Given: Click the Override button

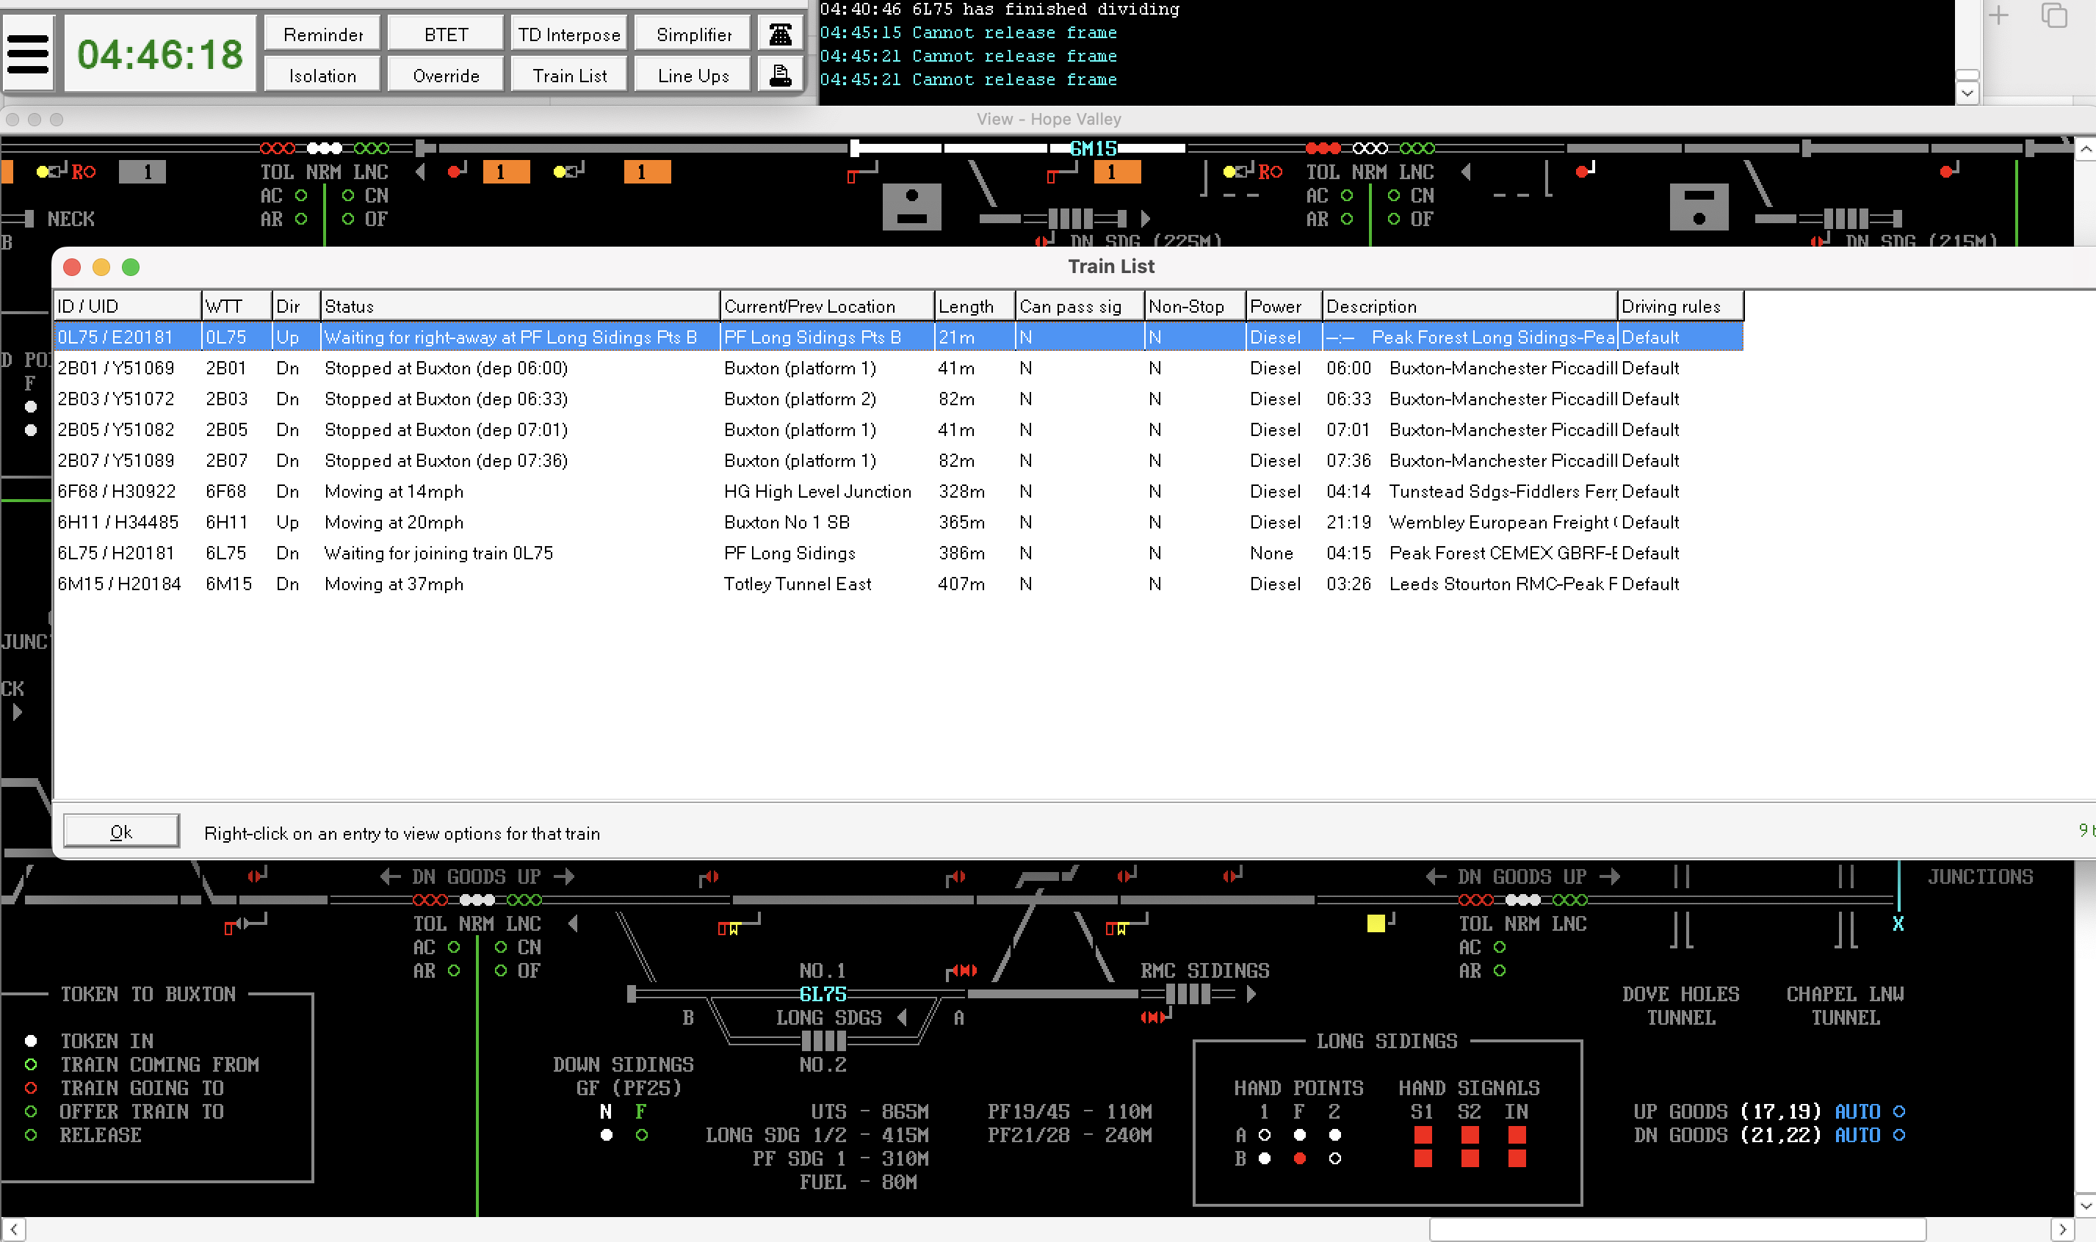Looking at the screenshot, I should (x=446, y=76).
